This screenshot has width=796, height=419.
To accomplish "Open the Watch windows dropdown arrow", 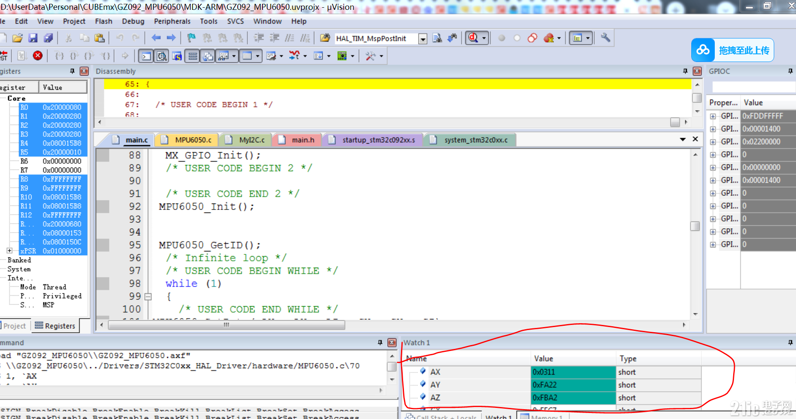I will (234, 56).
